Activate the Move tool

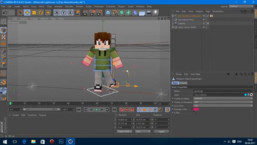pos(27,12)
